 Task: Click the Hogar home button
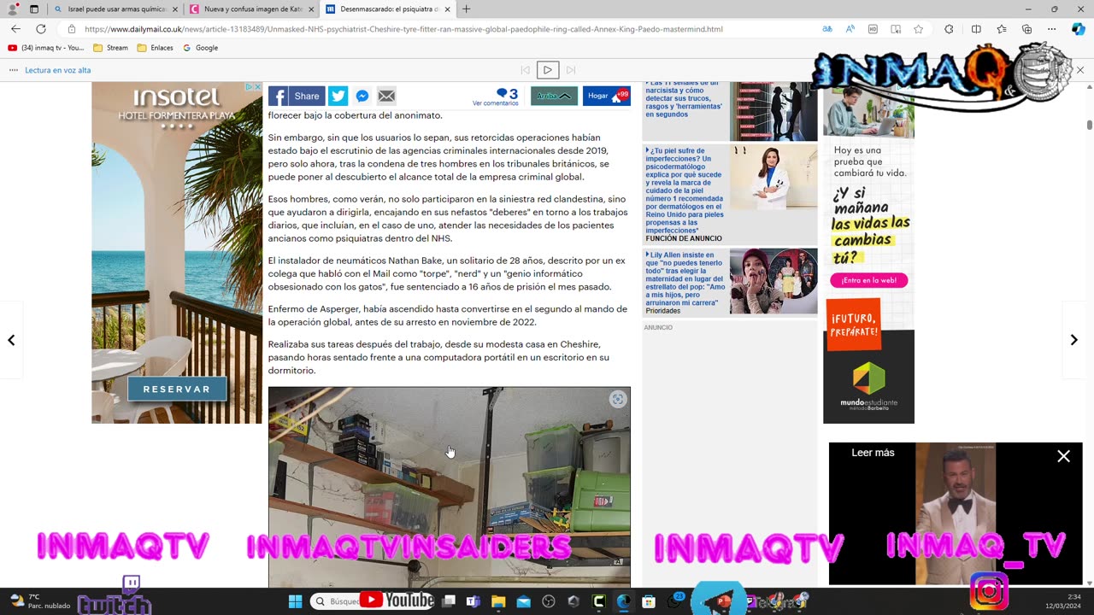click(606, 97)
